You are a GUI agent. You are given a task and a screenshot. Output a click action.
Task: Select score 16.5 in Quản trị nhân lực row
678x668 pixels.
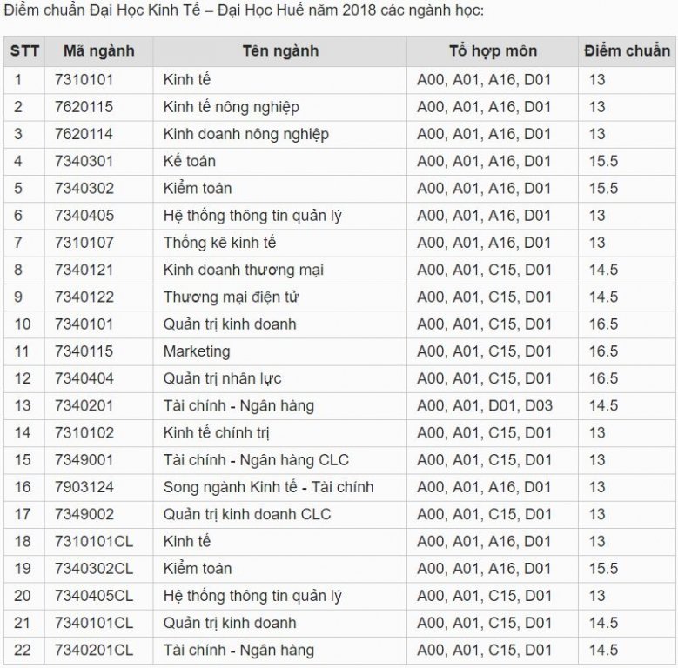(x=604, y=378)
